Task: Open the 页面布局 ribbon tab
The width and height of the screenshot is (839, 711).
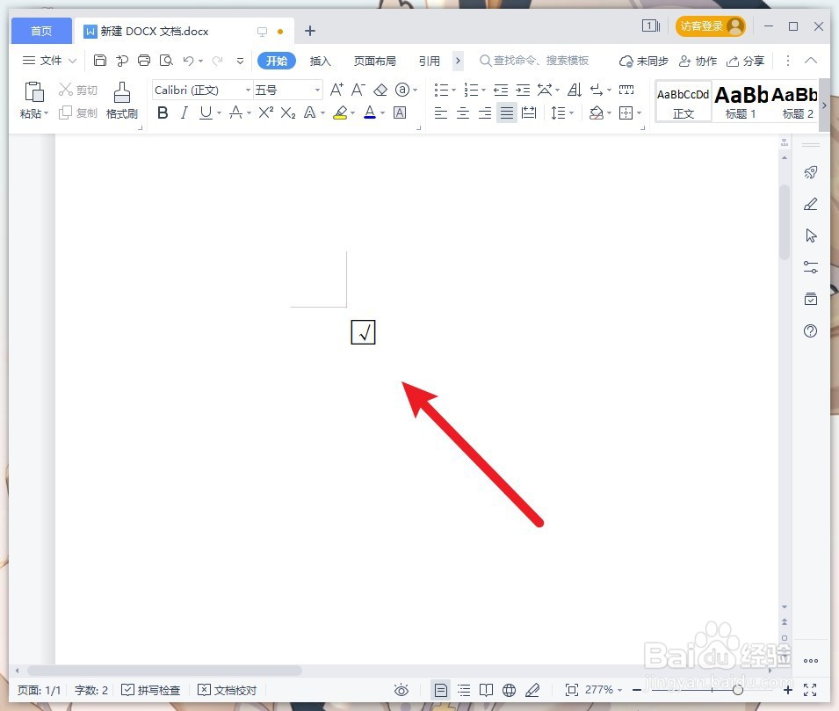Action: pyautogui.click(x=374, y=61)
